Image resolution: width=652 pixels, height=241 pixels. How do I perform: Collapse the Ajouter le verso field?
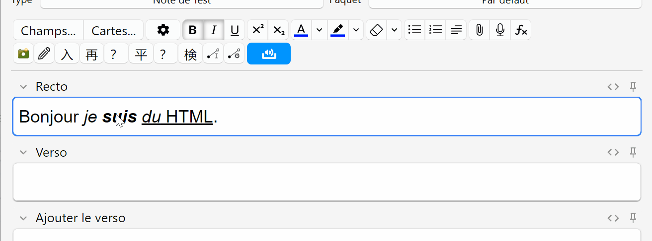point(23,218)
